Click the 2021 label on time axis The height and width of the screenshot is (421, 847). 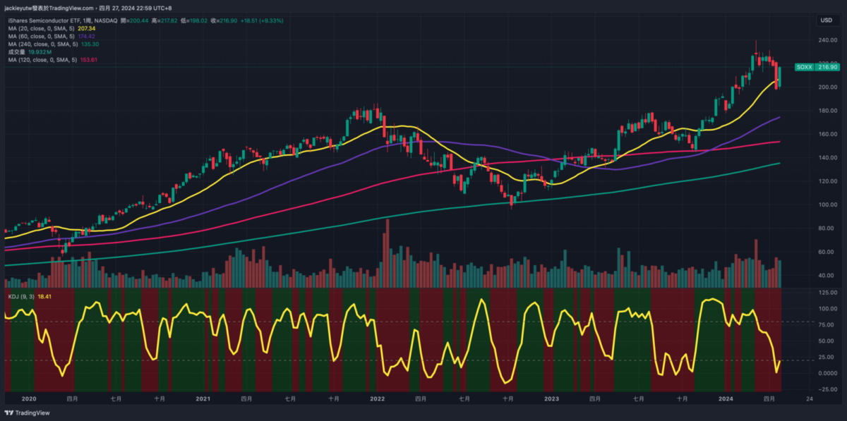point(203,398)
